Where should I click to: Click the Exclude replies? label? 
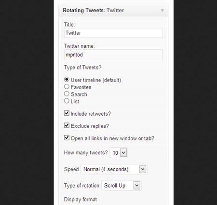point(90,126)
